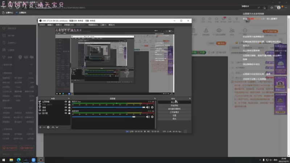This screenshot has width=290, height=163.
Task: Open the Edit (E) menu in OBS
Action: pyautogui.click(x=50, y=25)
